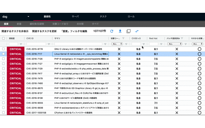Check the box for CVE-2017-1000158

pyautogui.click(x=4, y=113)
